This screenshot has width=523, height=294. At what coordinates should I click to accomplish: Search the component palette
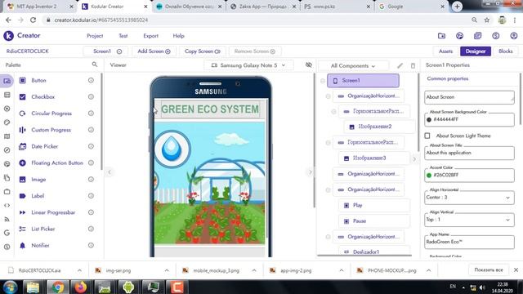pyautogui.click(x=95, y=65)
